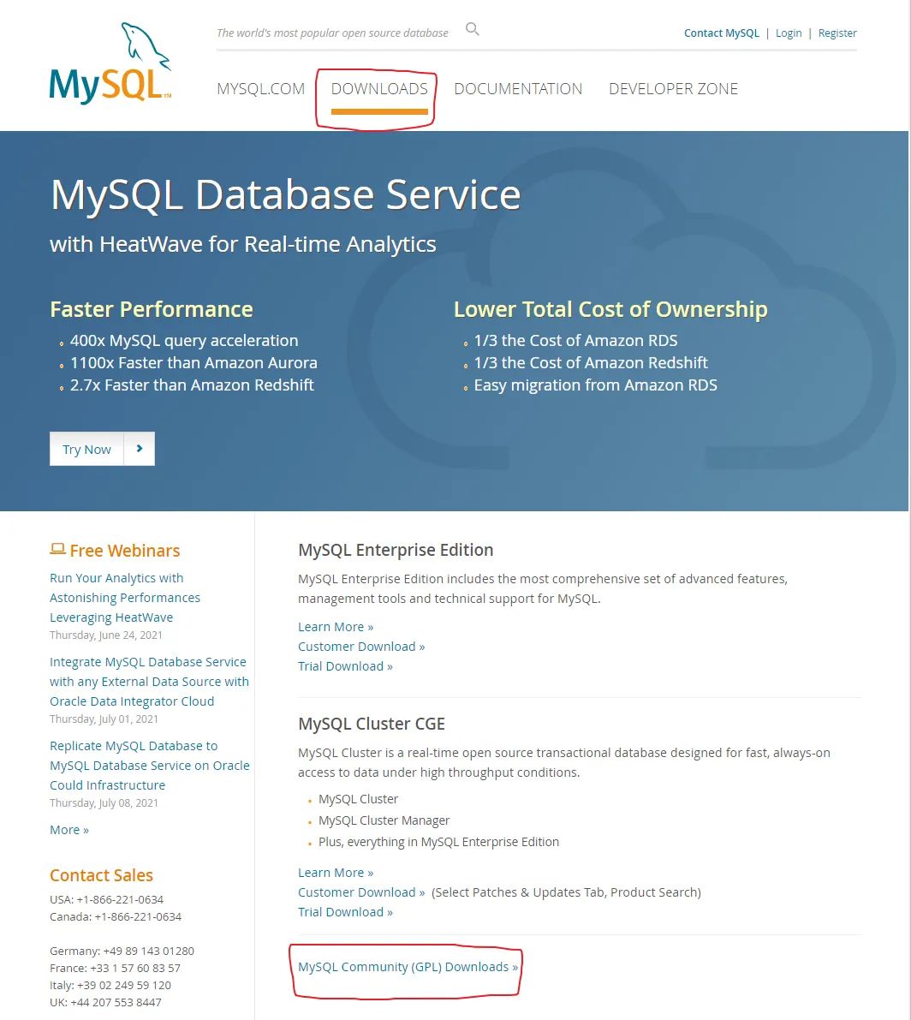Click the MySQL Enterprise Edition heading
This screenshot has width=911, height=1020.
(x=396, y=550)
